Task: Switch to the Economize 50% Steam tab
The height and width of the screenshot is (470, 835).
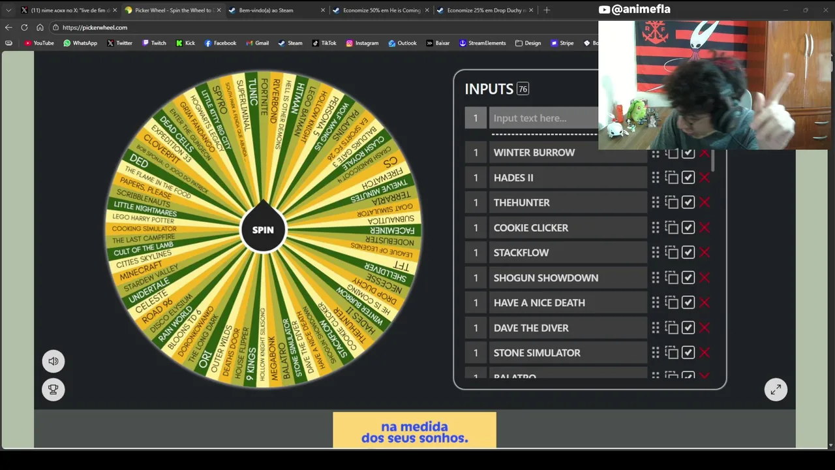Action: (381, 10)
